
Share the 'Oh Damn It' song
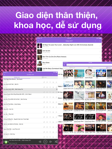click(56, 137)
